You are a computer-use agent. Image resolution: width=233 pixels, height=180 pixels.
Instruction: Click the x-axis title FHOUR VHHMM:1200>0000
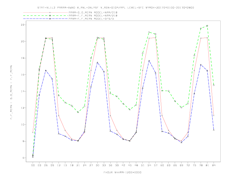click(x=122, y=172)
